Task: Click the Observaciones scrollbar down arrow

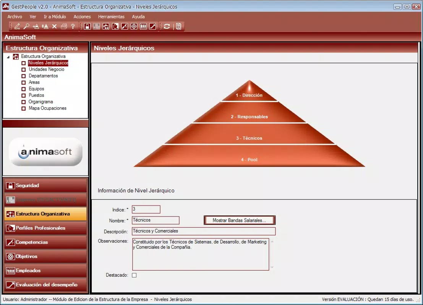Action: point(272,267)
